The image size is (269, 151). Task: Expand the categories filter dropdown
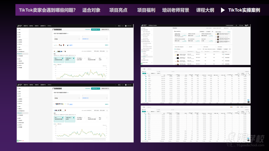[181, 47]
